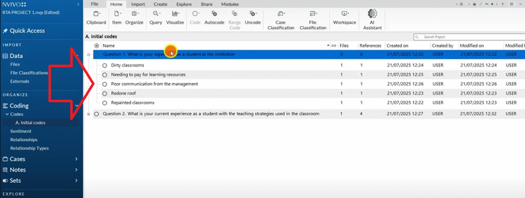Viewport: 525px width, 198px height.
Task: Sort by the Files column header
Action: point(345,46)
